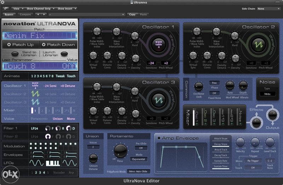Click the Portamento Time knob
Screen dimensions: 283x185
(x=120, y=151)
